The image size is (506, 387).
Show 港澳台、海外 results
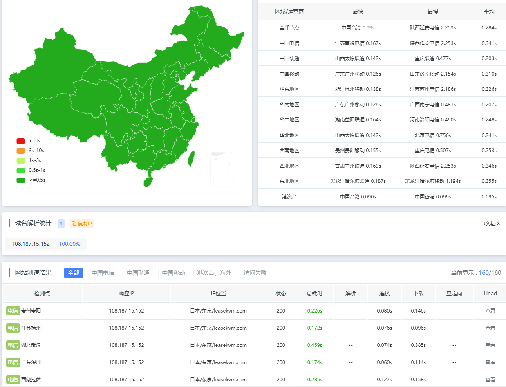coord(214,273)
